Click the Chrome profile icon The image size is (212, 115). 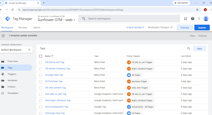pyautogui.click(x=205, y=10)
